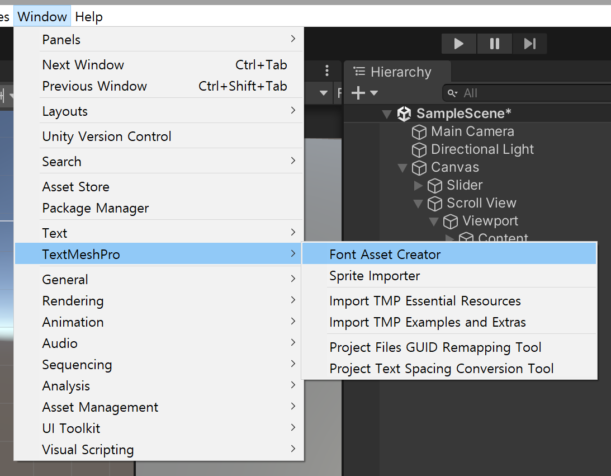Image resolution: width=611 pixels, height=476 pixels.
Task: Collapse the SampleScene foldout arrow
Action: 387,114
